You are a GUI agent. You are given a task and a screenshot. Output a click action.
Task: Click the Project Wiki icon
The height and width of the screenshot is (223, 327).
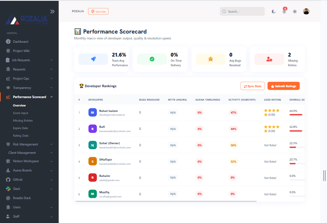pyautogui.click(x=8, y=51)
